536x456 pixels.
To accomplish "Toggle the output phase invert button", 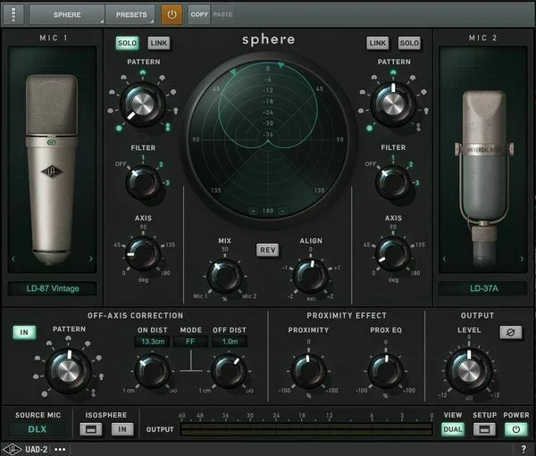I will (x=511, y=332).
